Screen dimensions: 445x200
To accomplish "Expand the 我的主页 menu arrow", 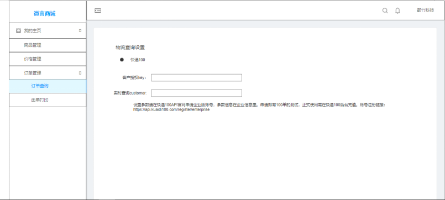I will (80, 30).
